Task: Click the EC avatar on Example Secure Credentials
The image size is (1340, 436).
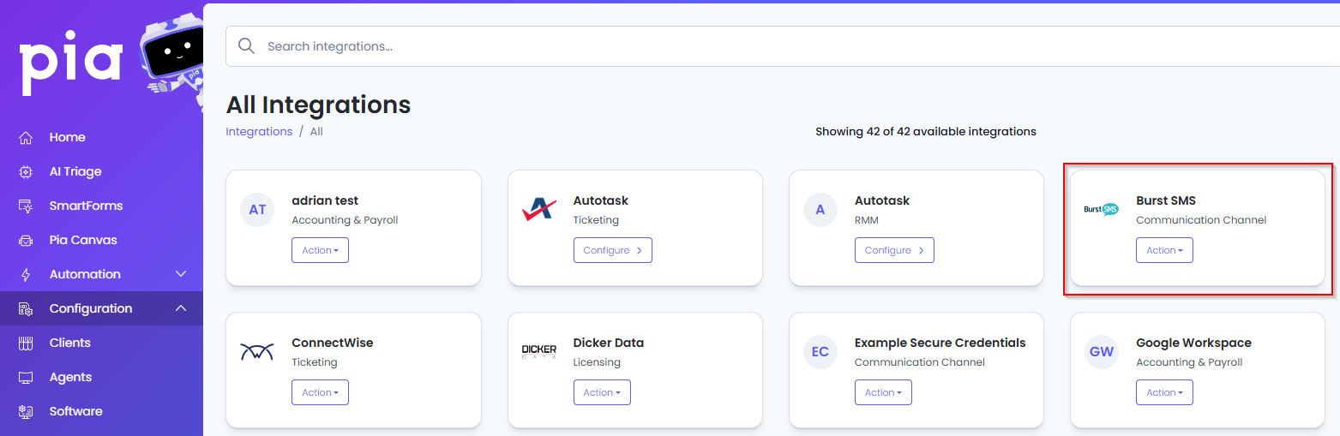Action: pyautogui.click(x=820, y=352)
